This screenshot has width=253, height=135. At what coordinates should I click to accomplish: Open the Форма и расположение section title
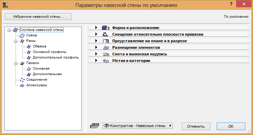136,28
